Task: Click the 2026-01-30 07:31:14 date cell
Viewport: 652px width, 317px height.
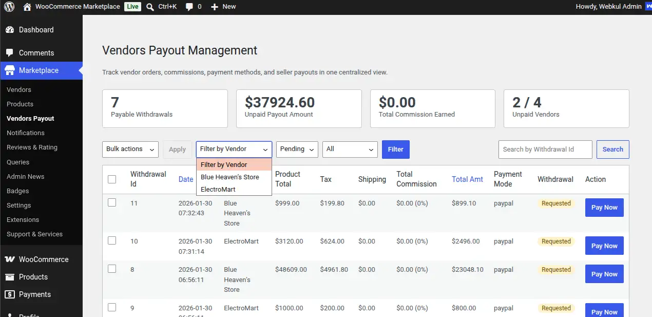Action: (195, 247)
